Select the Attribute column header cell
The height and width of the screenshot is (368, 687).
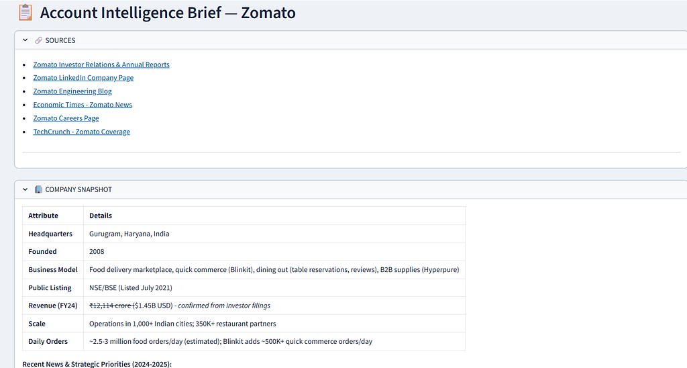[53, 216]
